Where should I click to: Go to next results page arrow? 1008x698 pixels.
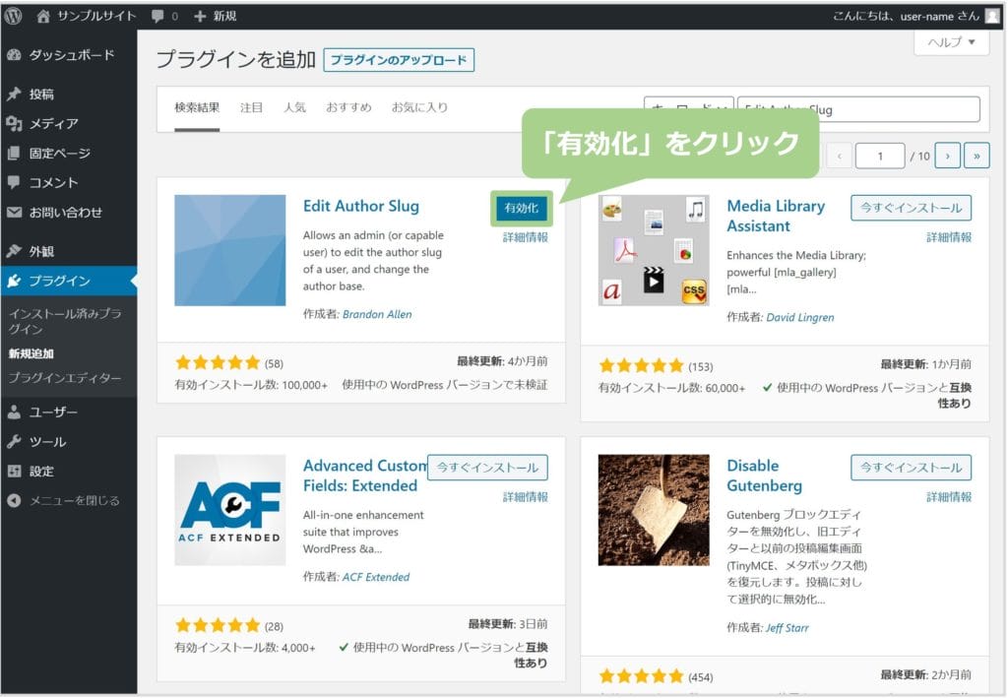coord(948,156)
